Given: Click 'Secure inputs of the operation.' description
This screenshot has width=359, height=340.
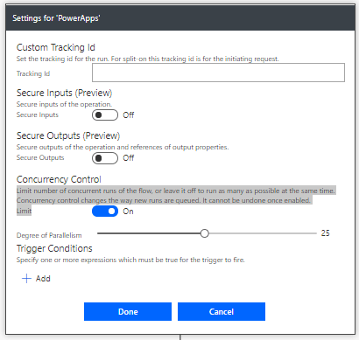Looking at the screenshot, I should point(64,104).
